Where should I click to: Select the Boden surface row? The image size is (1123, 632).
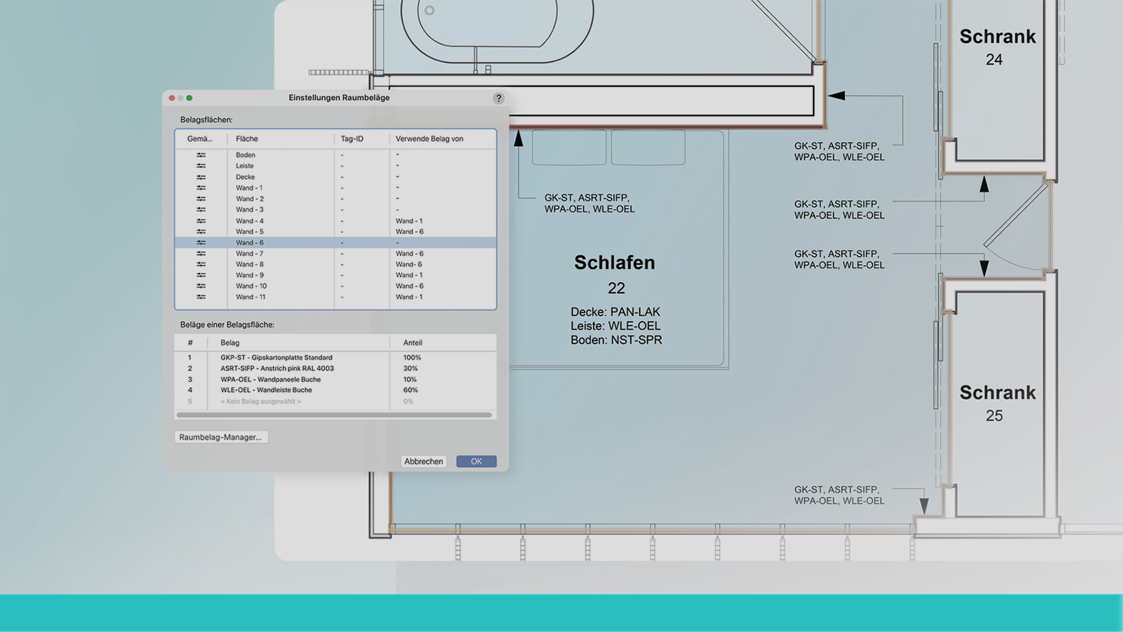click(x=336, y=155)
